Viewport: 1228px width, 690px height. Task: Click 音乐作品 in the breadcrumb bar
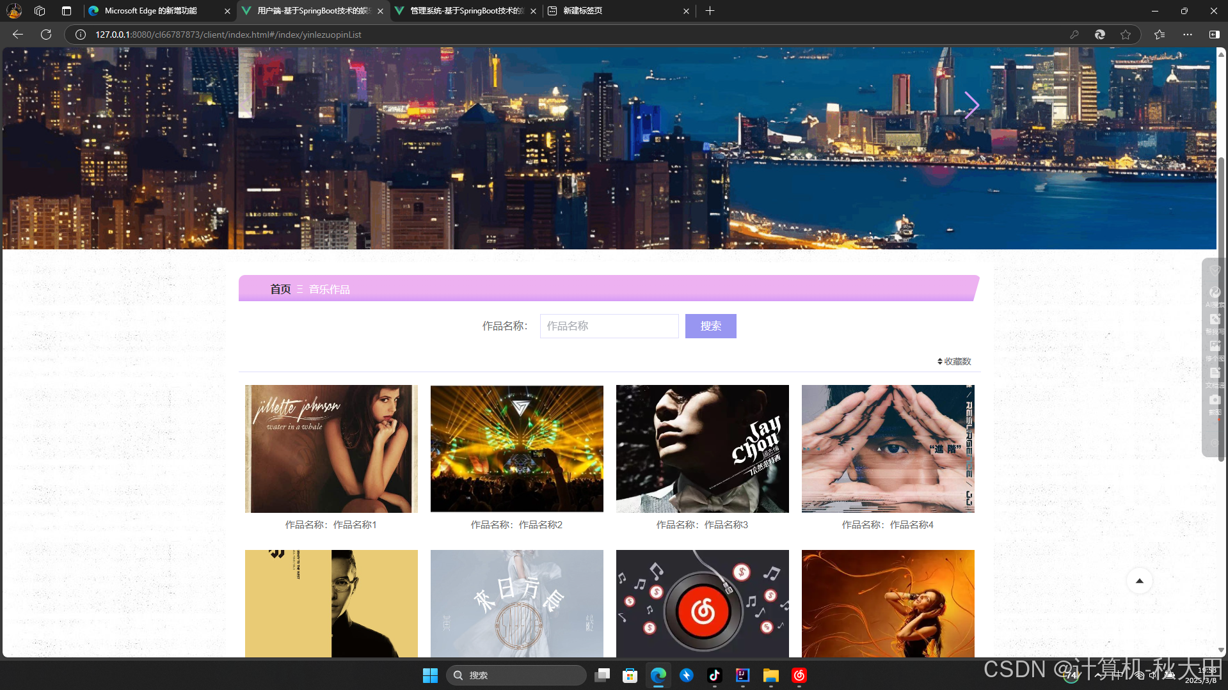pos(330,289)
